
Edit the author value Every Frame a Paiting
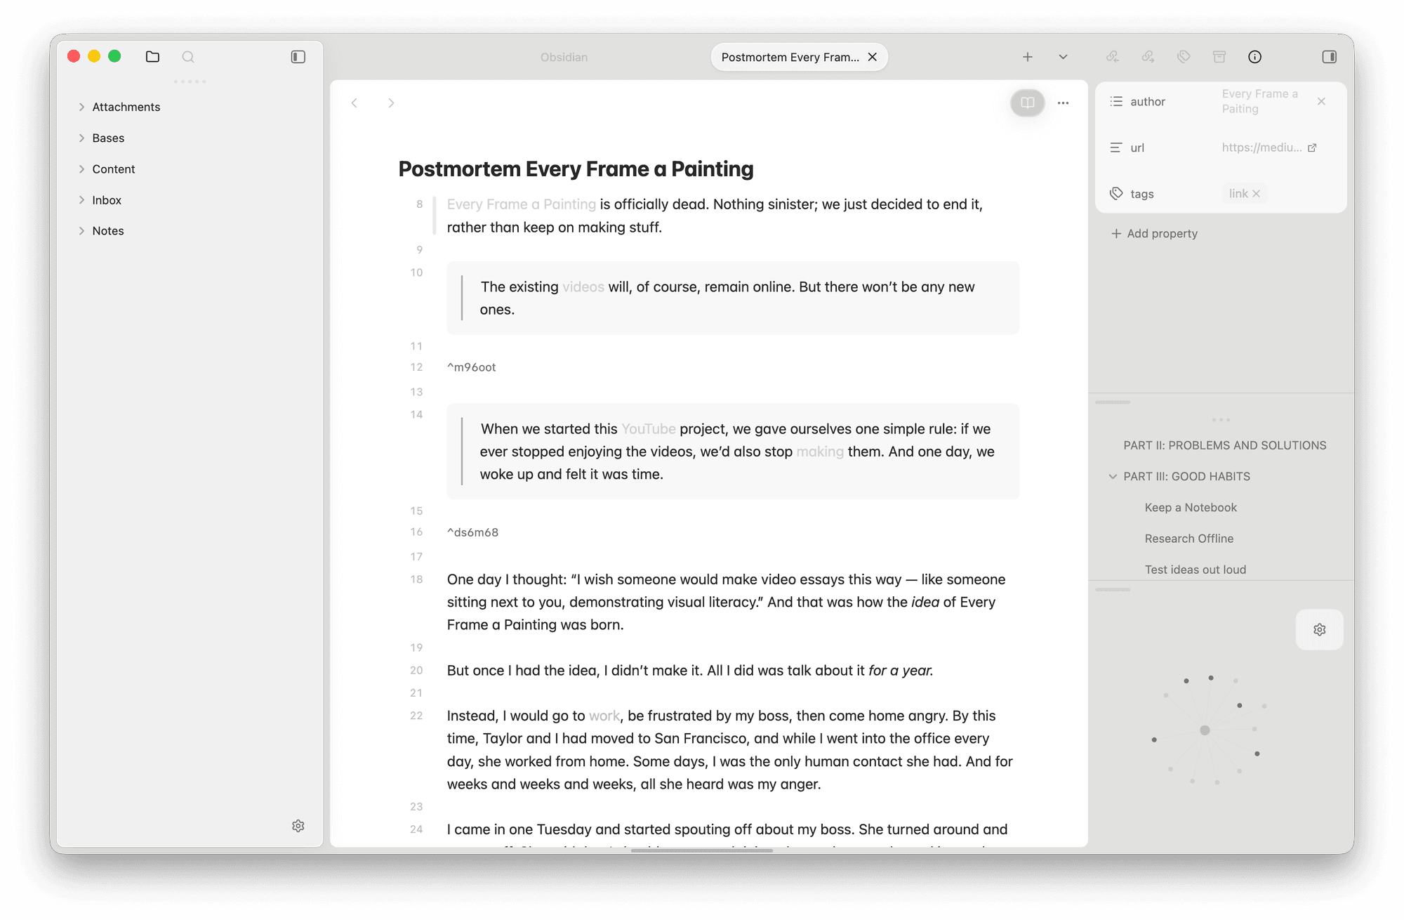click(x=1260, y=101)
